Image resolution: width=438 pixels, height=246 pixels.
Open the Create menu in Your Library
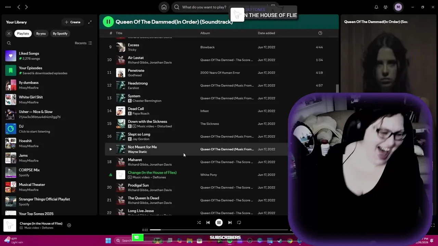[x=73, y=22]
